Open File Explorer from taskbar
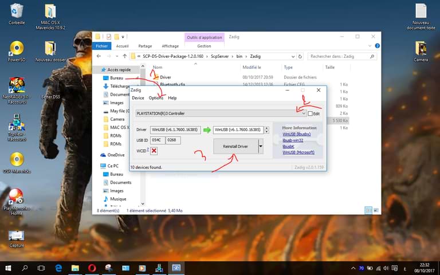 (75, 268)
